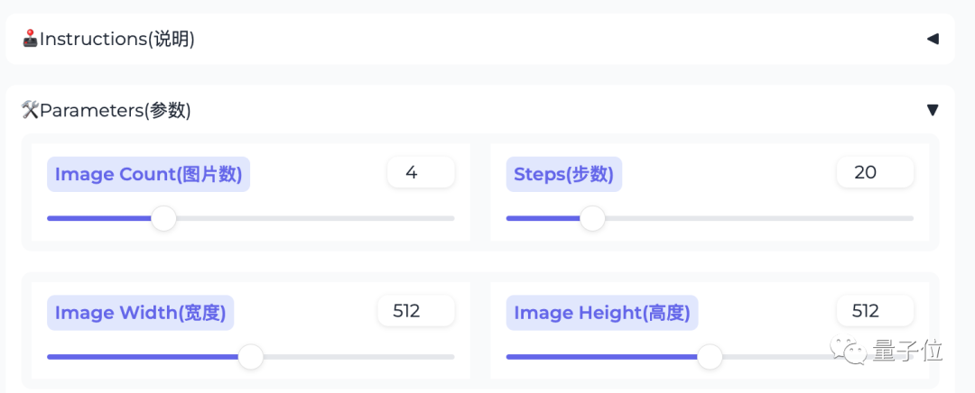Click the Instructions(说明) header text
This screenshot has height=393, width=975.
pos(117,39)
